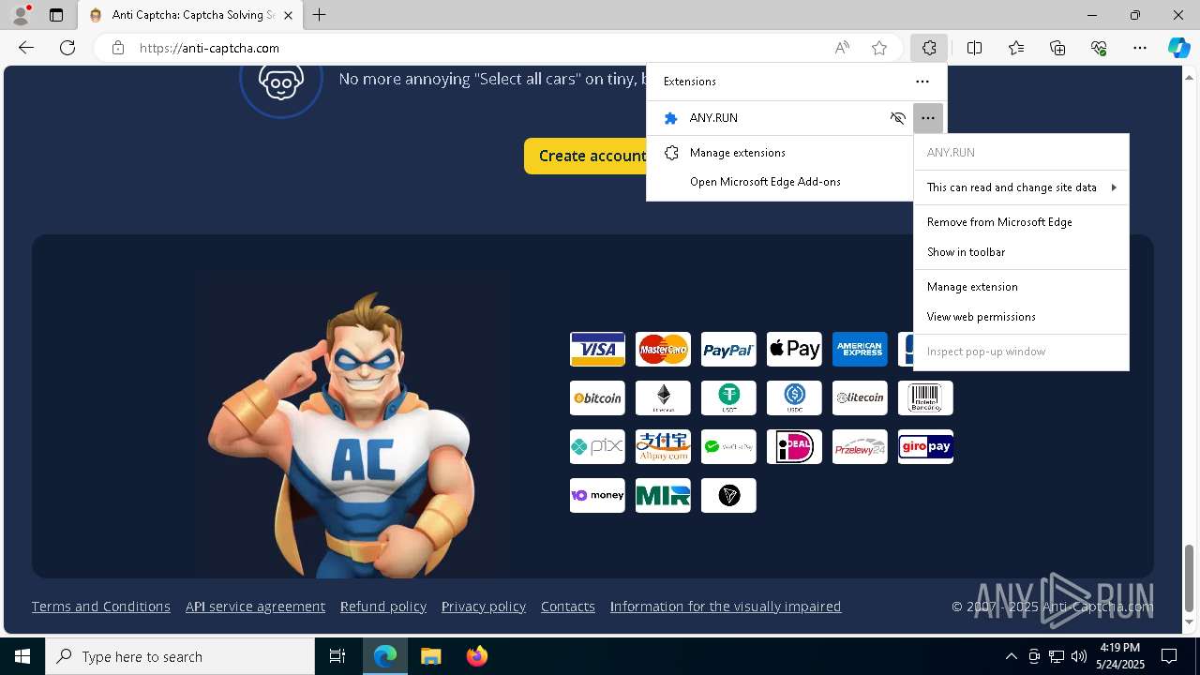Click the Ethereum payment logo

coord(663,397)
